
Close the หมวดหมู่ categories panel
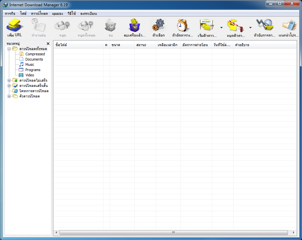(48, 44)
